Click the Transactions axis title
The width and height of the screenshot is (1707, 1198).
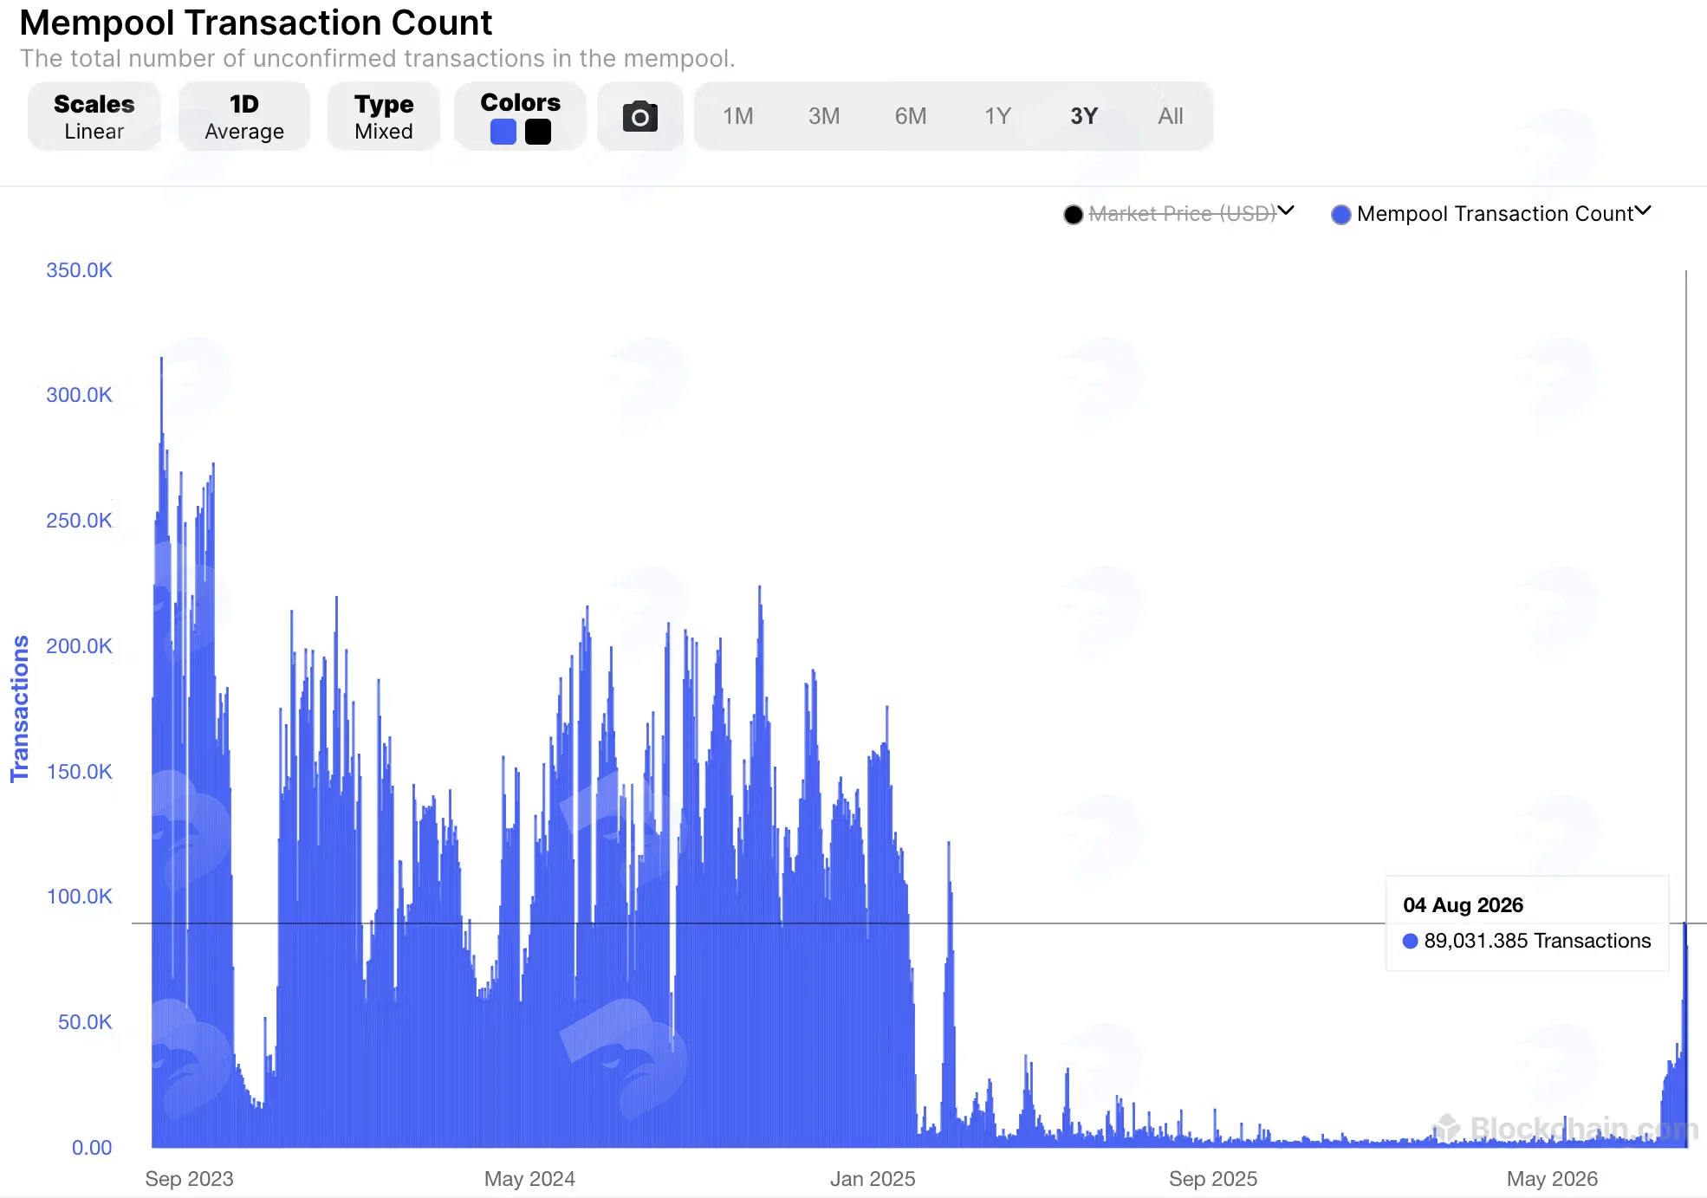(20, 709)
